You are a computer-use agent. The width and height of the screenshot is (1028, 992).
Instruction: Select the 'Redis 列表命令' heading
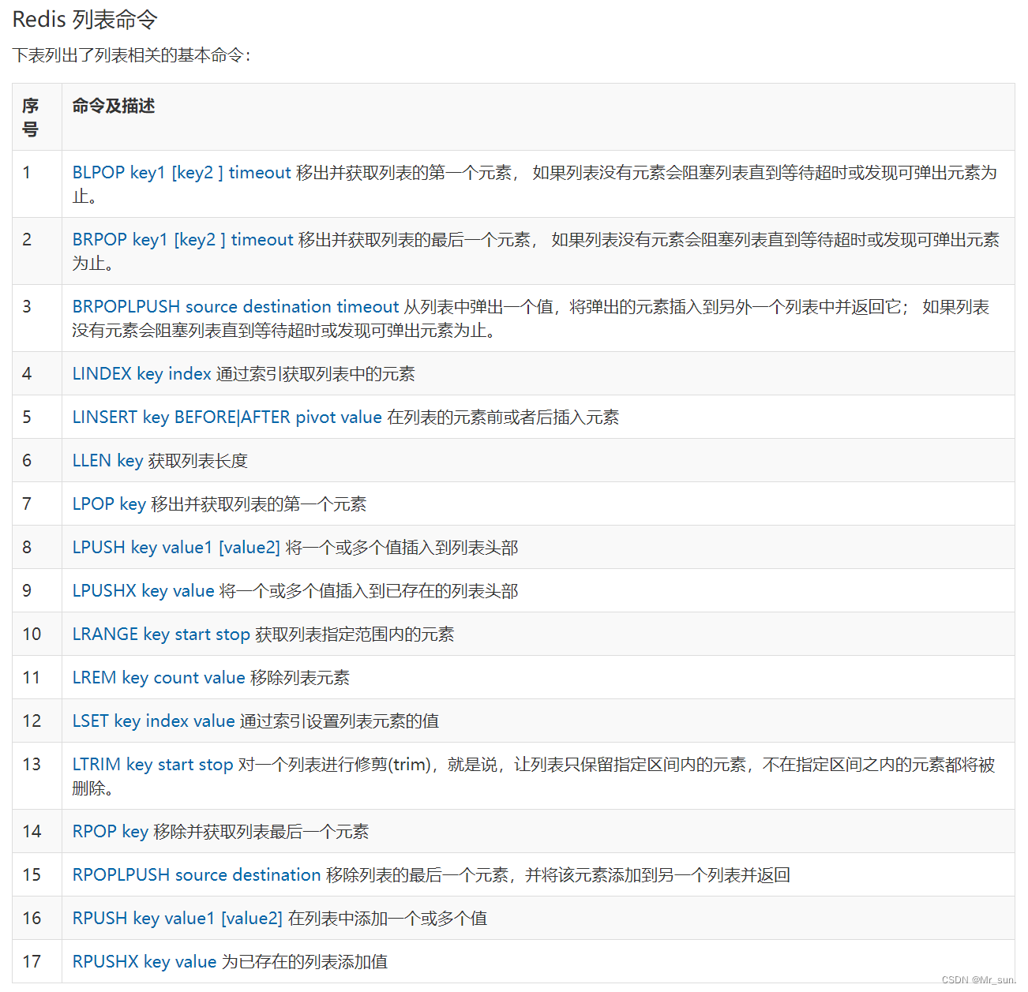pyautogui.click(x=85, y=20)
